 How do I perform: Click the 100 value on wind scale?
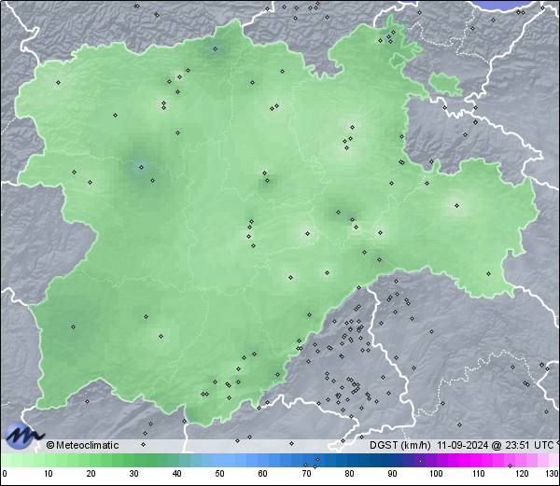(x=436, y=474)
